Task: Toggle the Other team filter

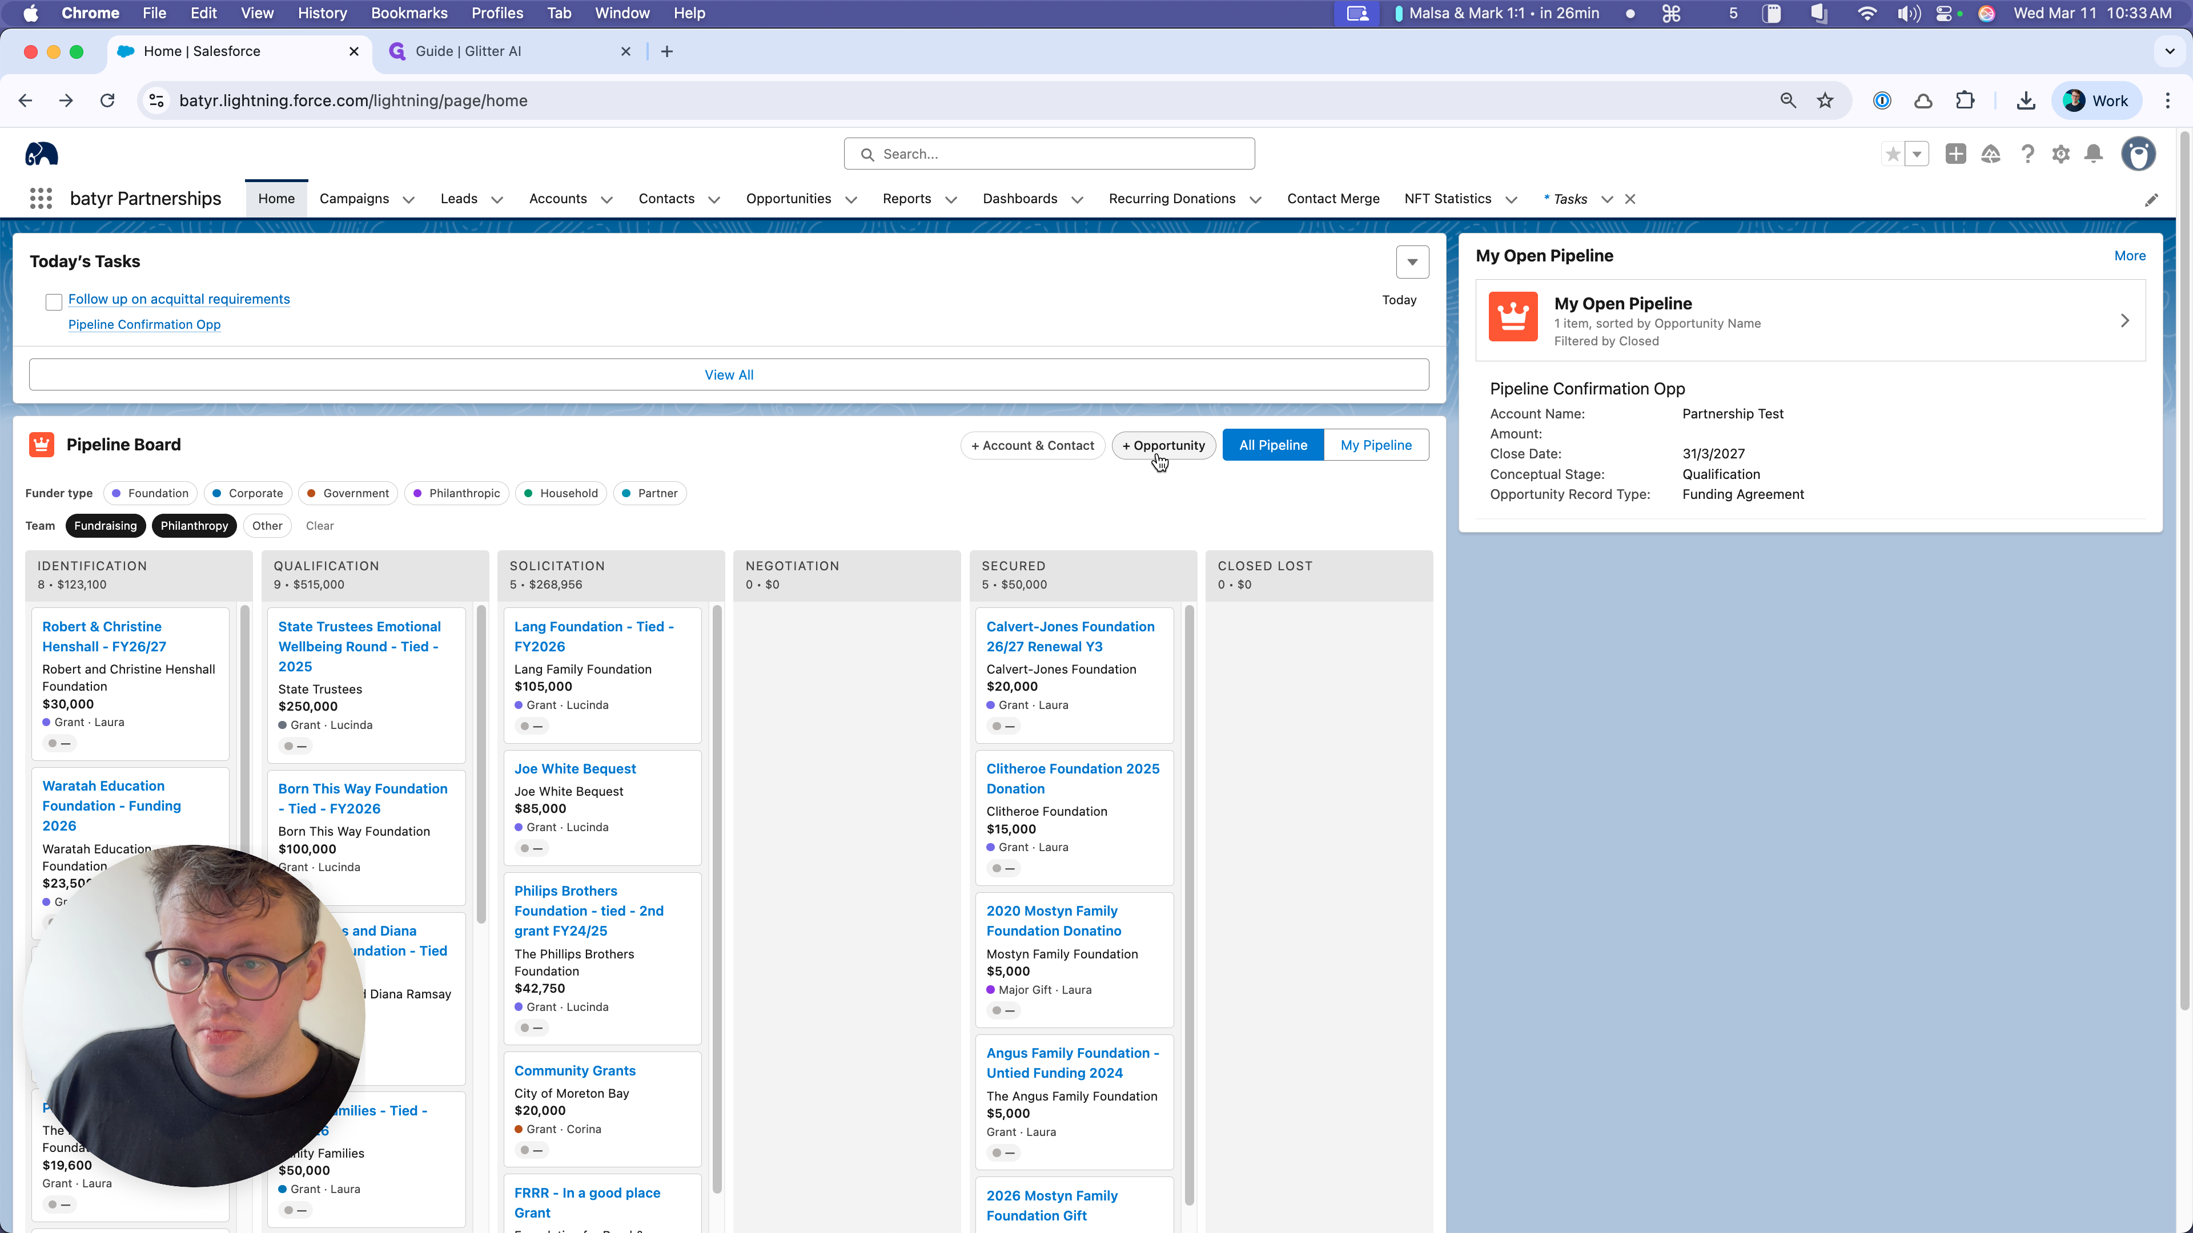Action: [267, 526]
